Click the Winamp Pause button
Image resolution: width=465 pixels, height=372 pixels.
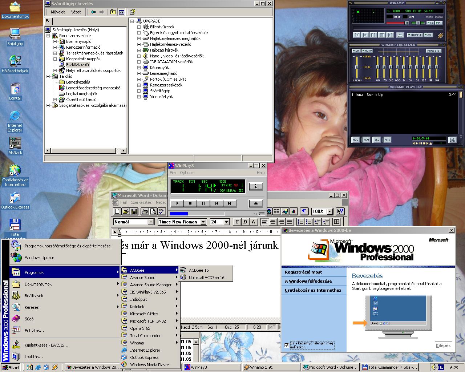click(373, 35)
